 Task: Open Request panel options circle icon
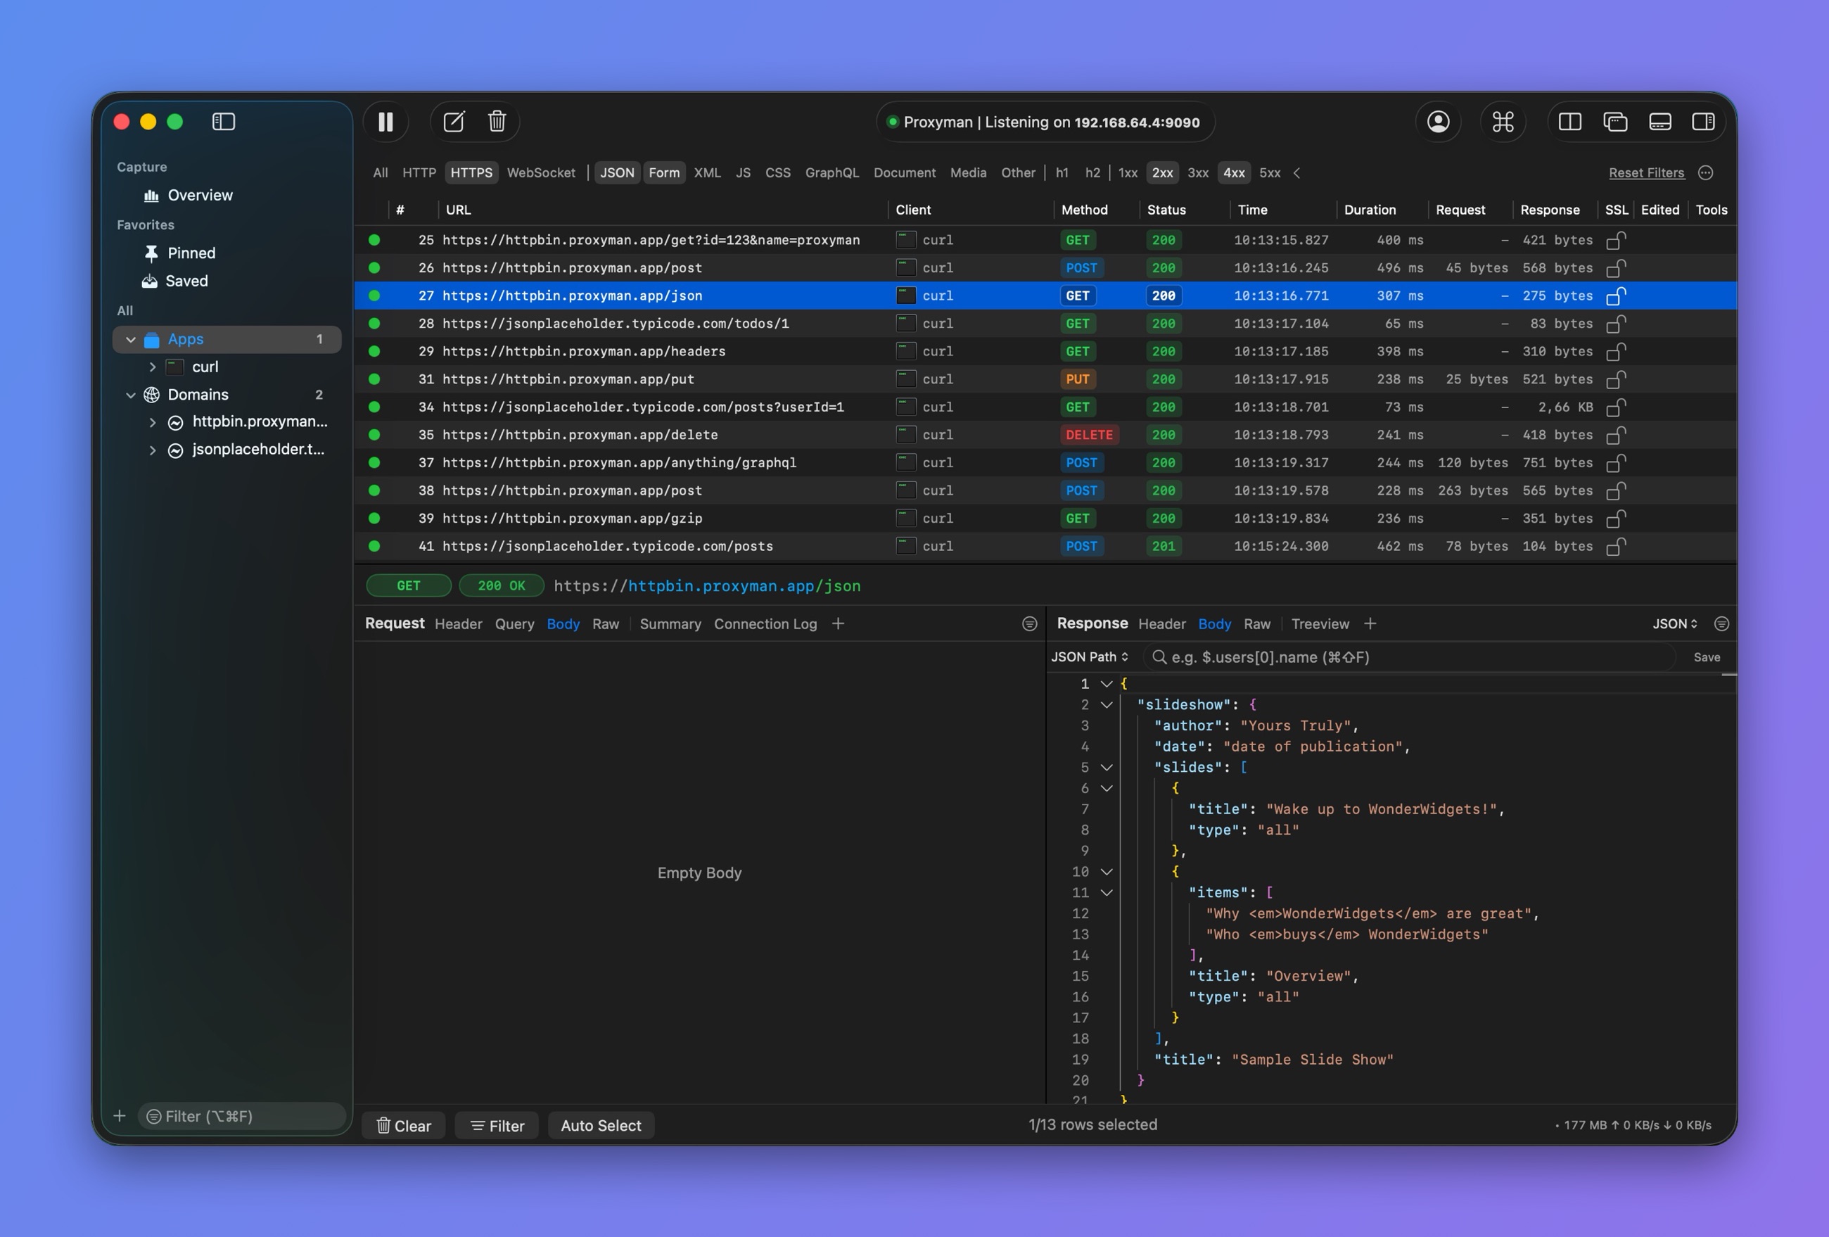1028,623
